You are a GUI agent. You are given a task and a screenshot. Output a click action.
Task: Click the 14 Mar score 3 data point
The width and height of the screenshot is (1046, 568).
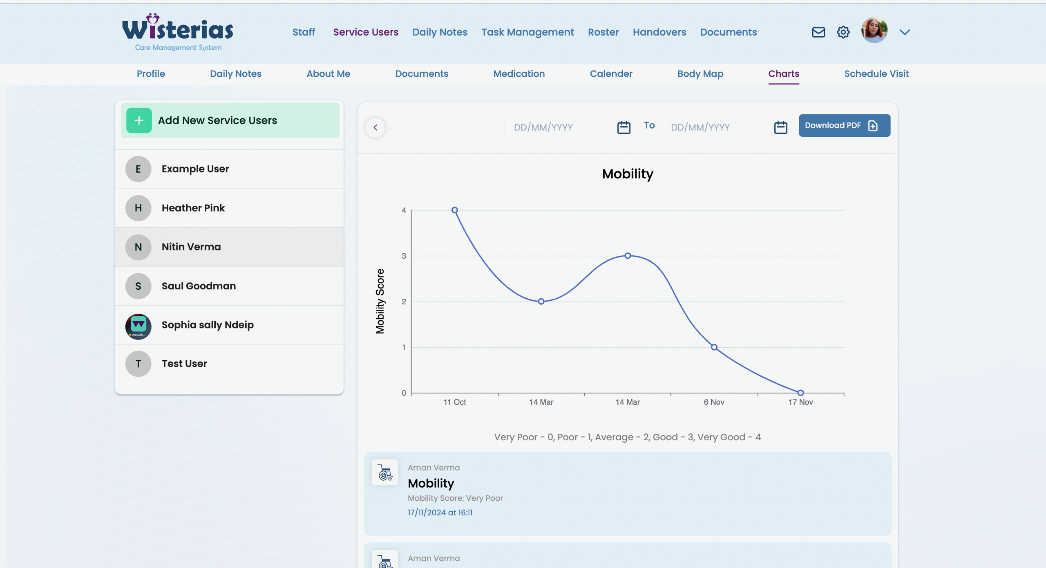628,256
